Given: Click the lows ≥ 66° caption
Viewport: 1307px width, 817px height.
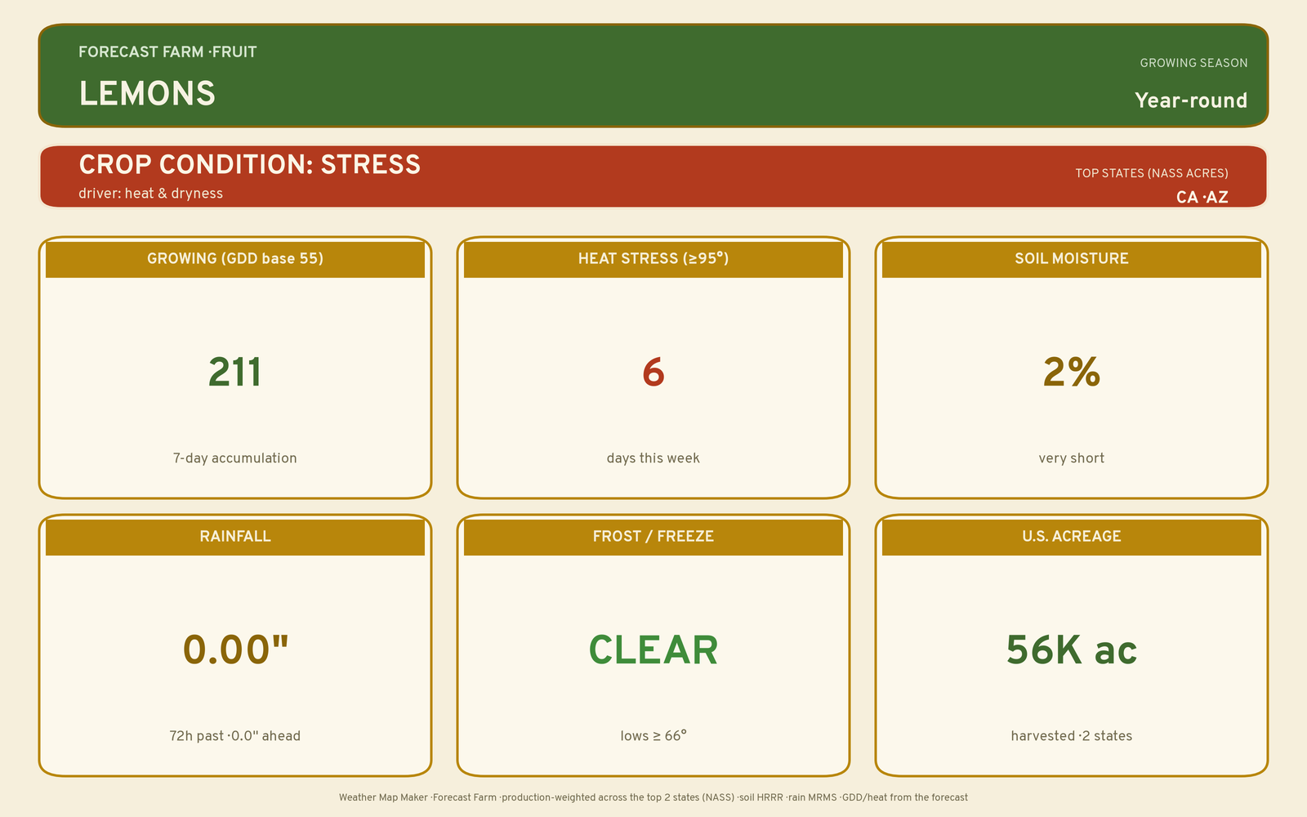Looking at the screenshot, I should tap(653, 736).
